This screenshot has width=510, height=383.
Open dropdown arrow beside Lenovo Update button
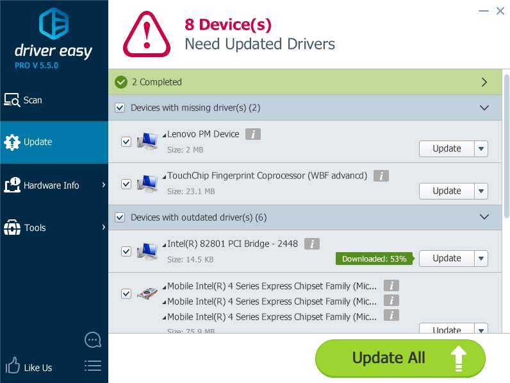(x=481, y=149)
